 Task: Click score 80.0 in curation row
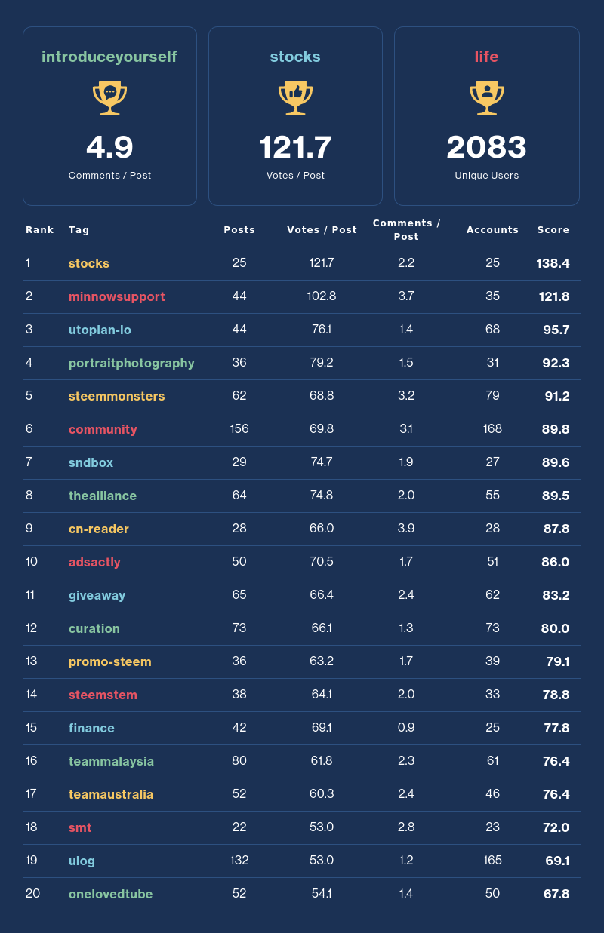point(556,628)
